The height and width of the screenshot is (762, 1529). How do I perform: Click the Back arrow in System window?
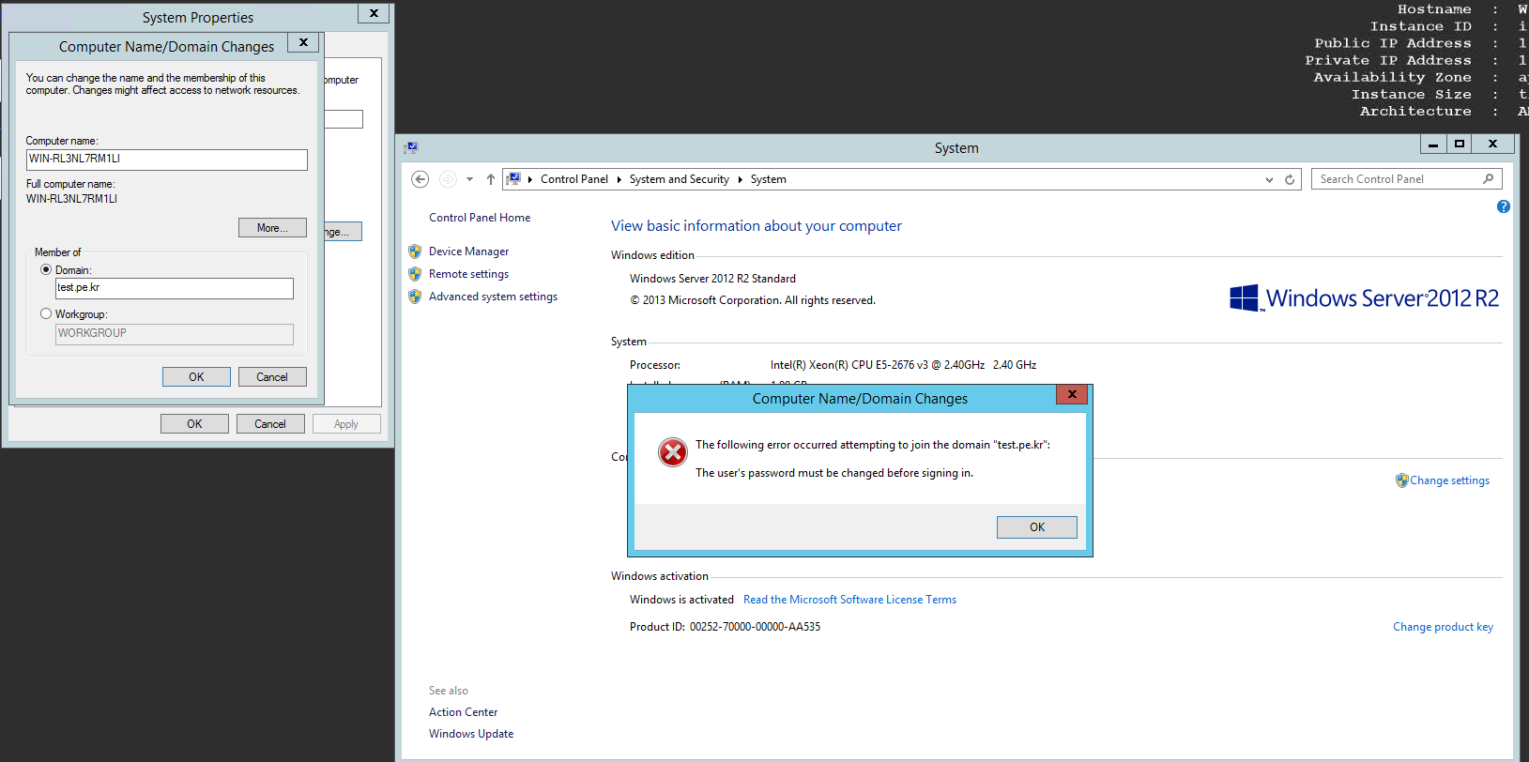point(420,179)
